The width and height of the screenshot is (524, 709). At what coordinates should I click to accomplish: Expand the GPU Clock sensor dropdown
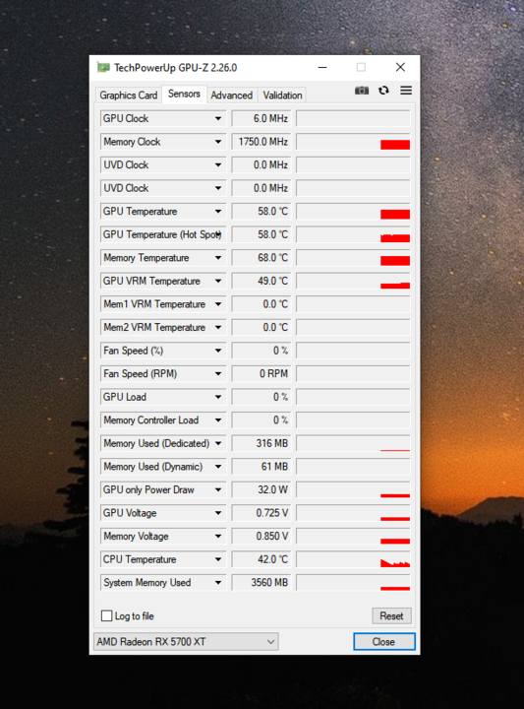click(x=218, y=118)
